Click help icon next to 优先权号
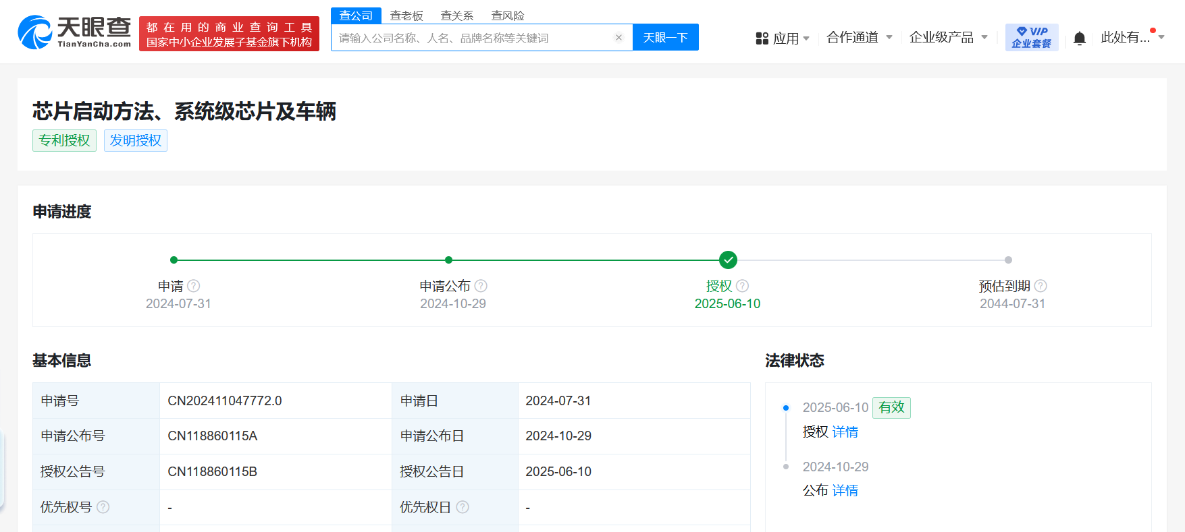This screenshot has height=532, width=1185. click(103, 507)
